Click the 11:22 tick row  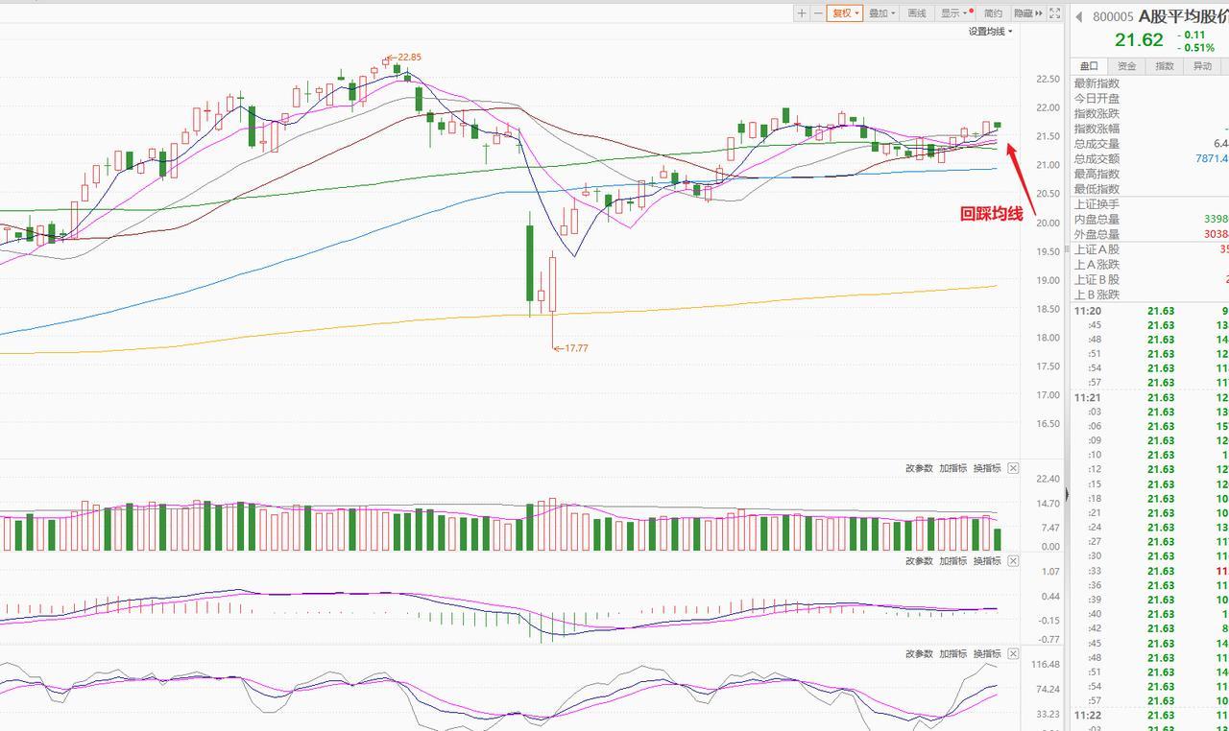click(x=1149, y=716)
